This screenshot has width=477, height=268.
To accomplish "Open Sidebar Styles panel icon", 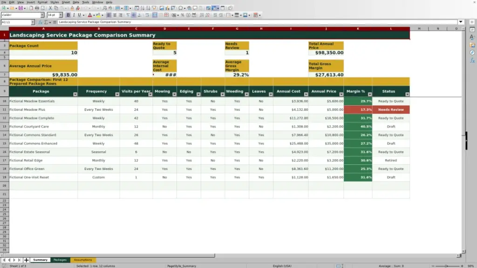I will [472, 37].
